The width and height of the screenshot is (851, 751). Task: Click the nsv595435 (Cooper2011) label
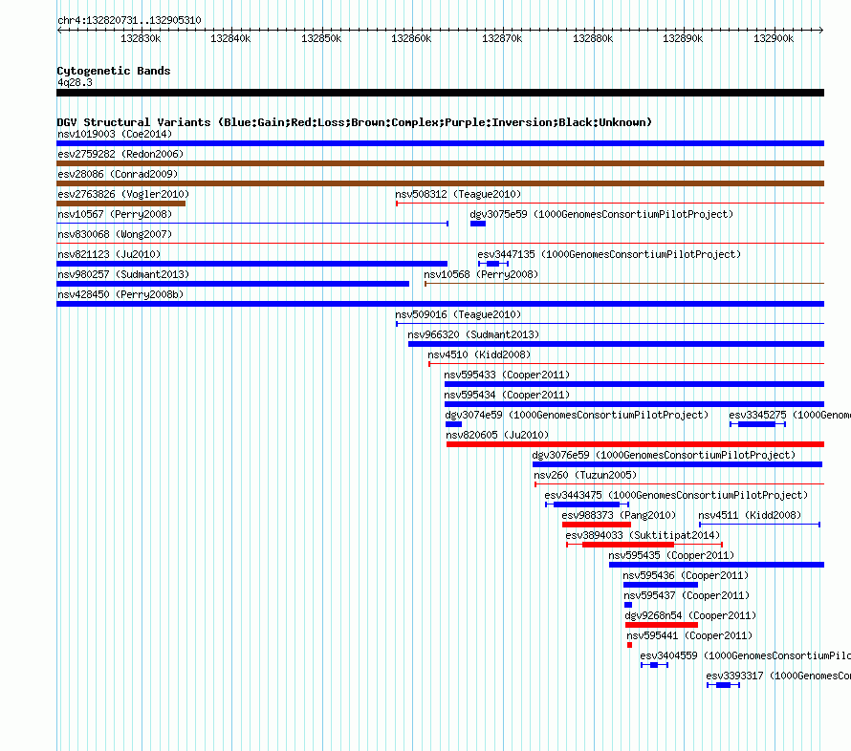671,555
